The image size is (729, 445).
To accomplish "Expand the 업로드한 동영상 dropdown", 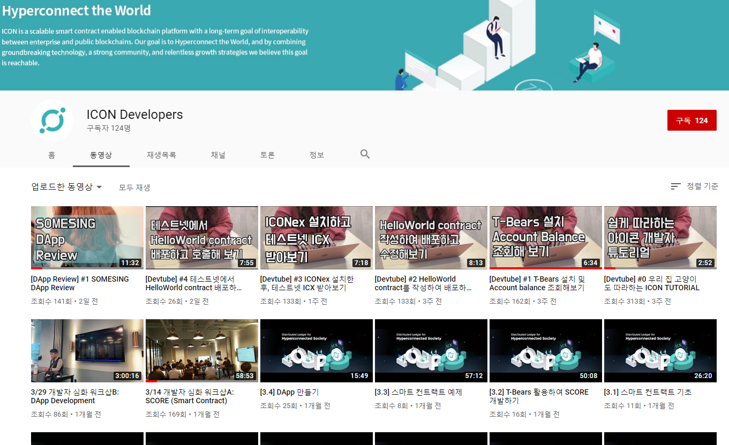I will pos(66,187).
